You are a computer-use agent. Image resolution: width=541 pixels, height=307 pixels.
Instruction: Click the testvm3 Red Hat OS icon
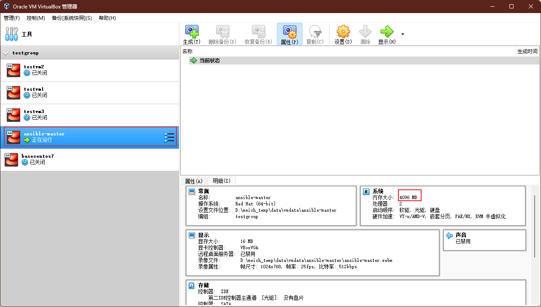click(x=14, y=115)
